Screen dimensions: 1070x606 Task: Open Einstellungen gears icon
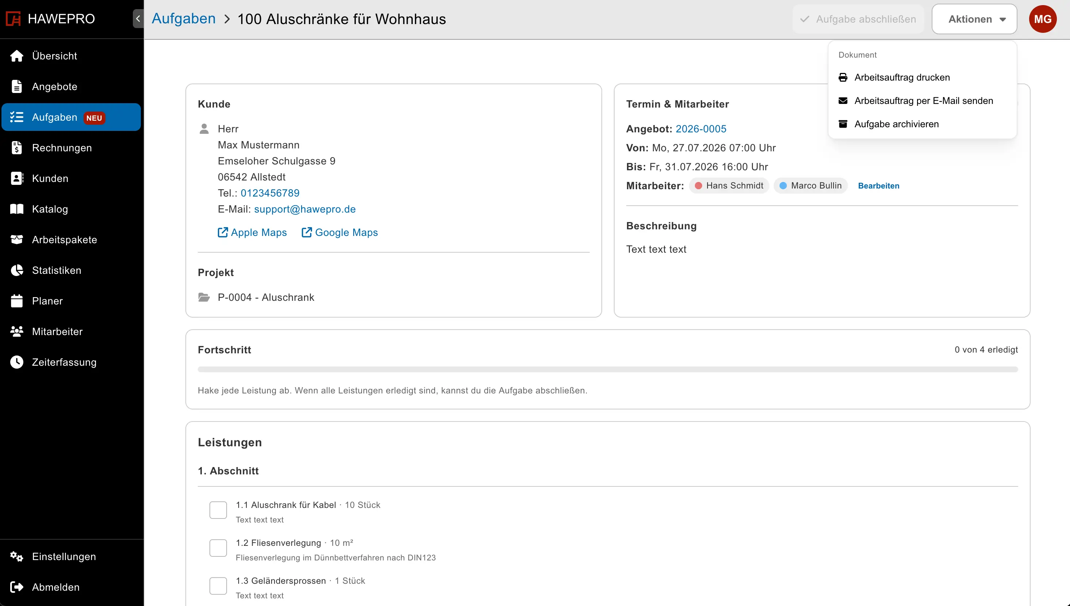click(17, 556)
